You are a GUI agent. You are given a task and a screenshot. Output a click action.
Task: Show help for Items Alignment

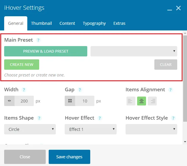click(x=171, y=90)
